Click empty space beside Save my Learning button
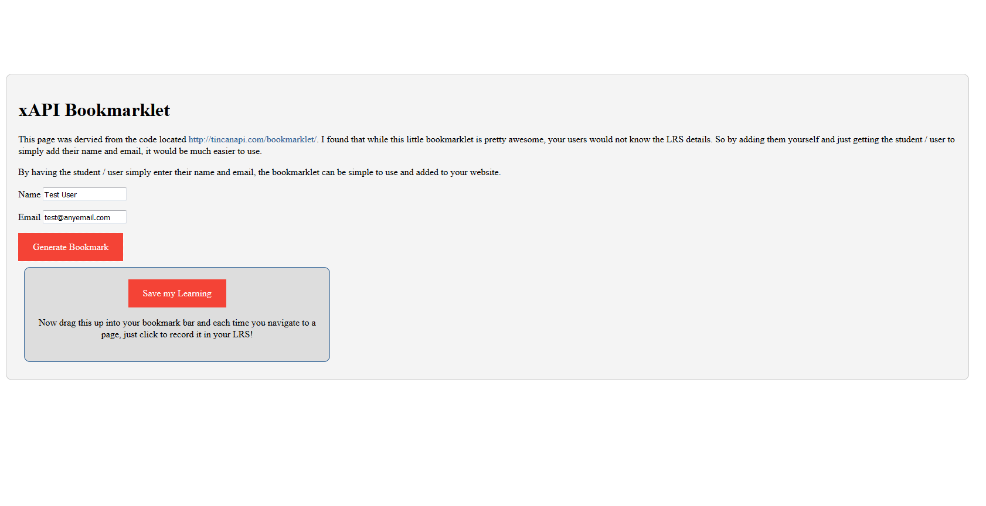 [276, 293]
